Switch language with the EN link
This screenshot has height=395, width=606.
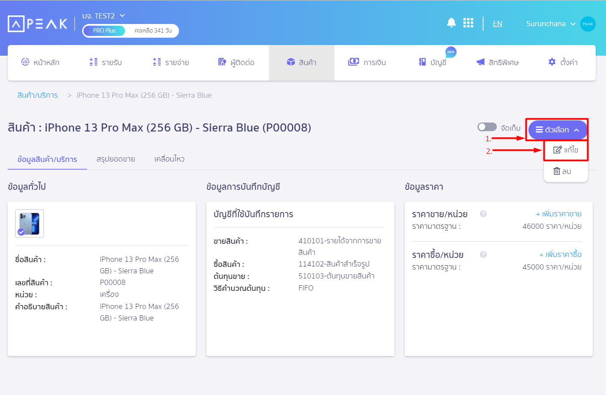(x=497, y=24)
